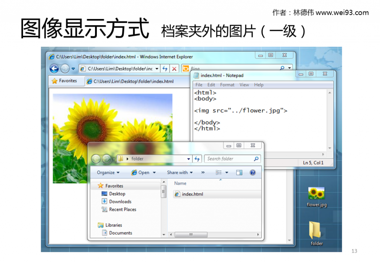The height and width of the screenshot is (263, 380).
Task: Click the Internet Explorer back arrow button
Action: point(54,69)
